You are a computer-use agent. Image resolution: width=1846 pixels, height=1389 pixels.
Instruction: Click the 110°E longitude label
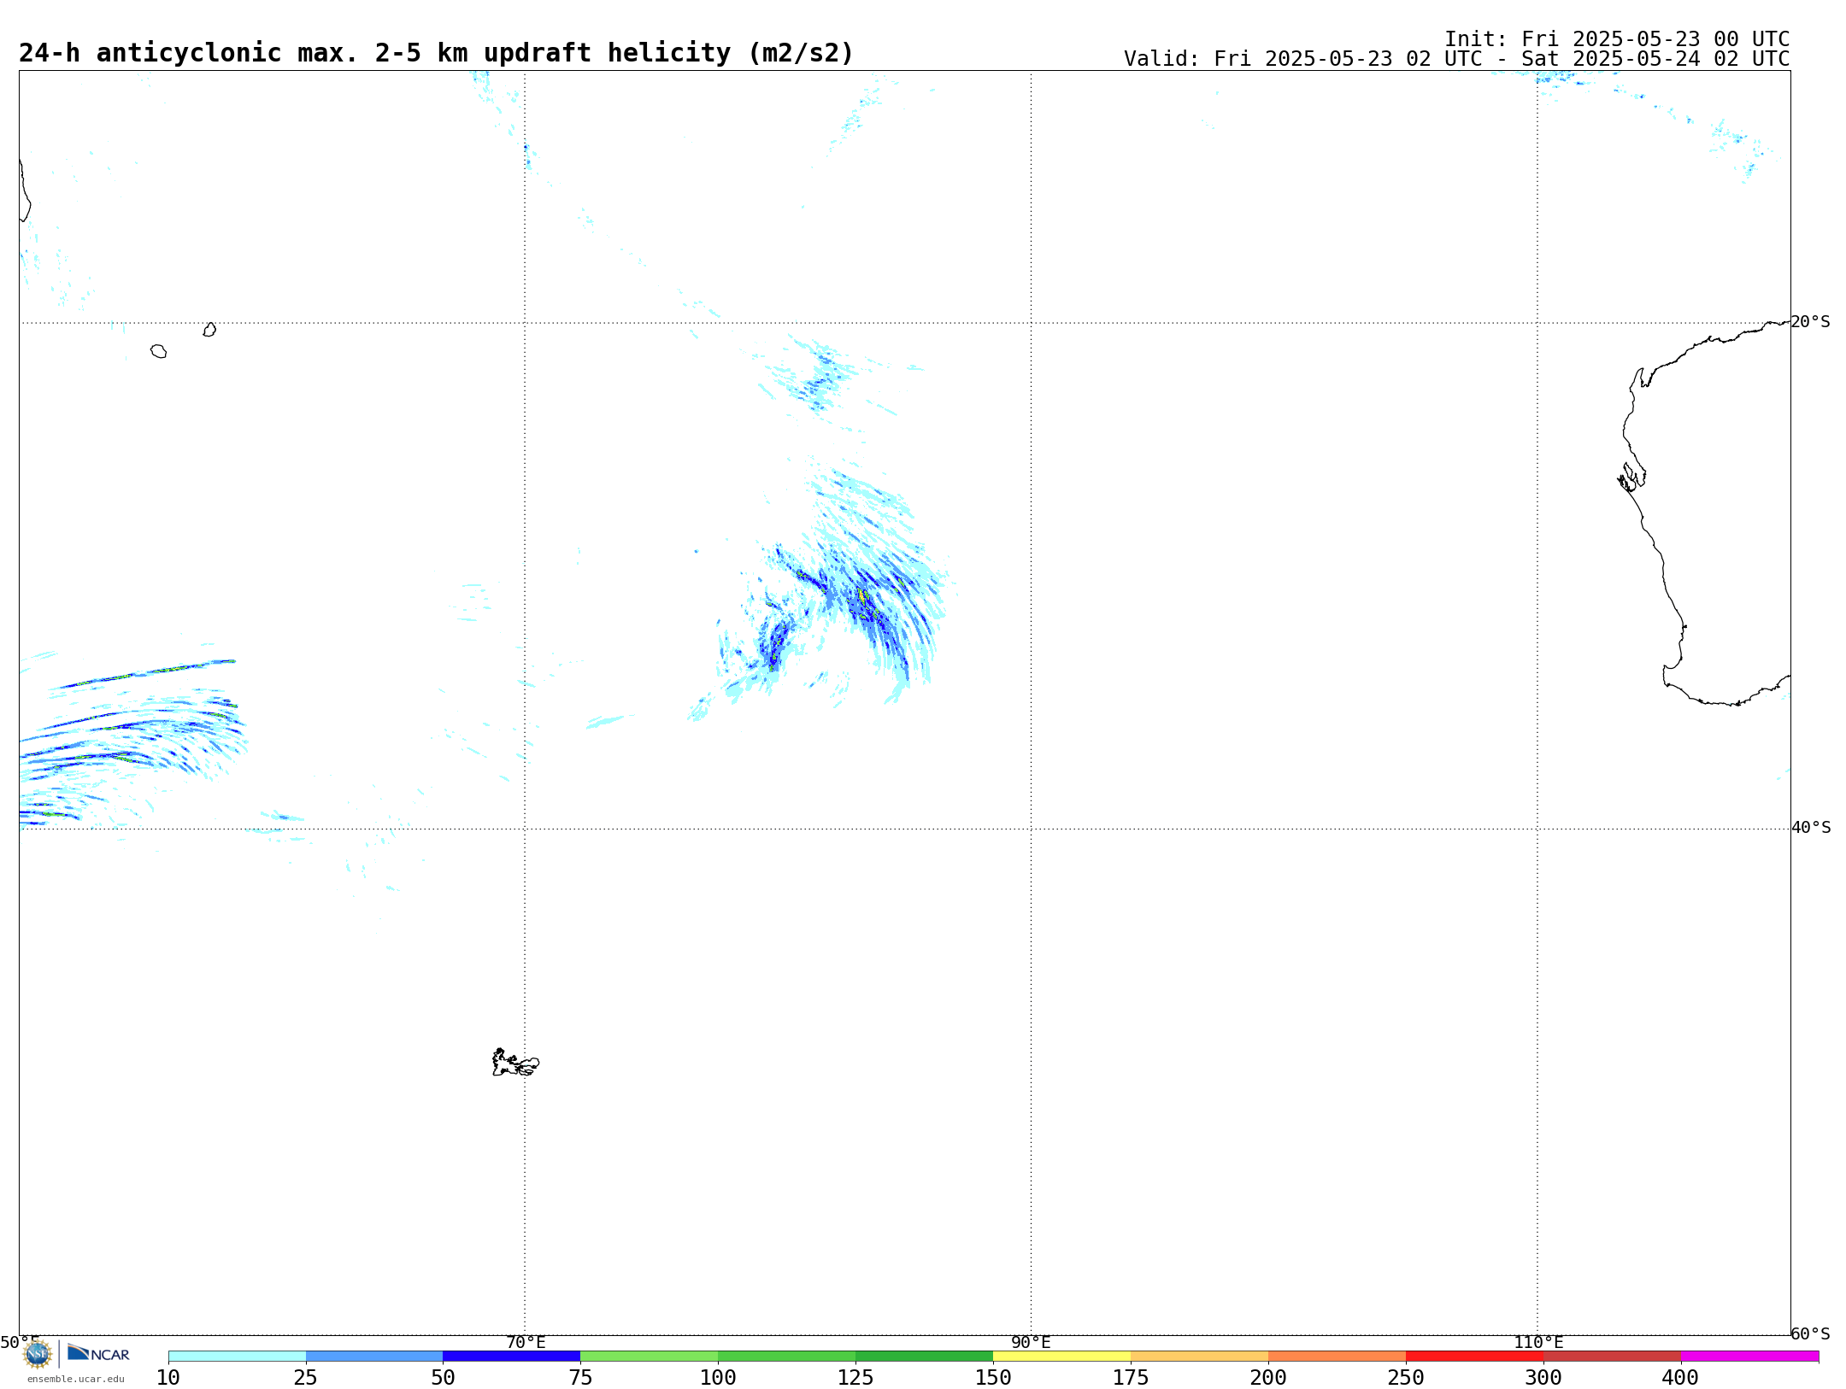(1538, 1342)
